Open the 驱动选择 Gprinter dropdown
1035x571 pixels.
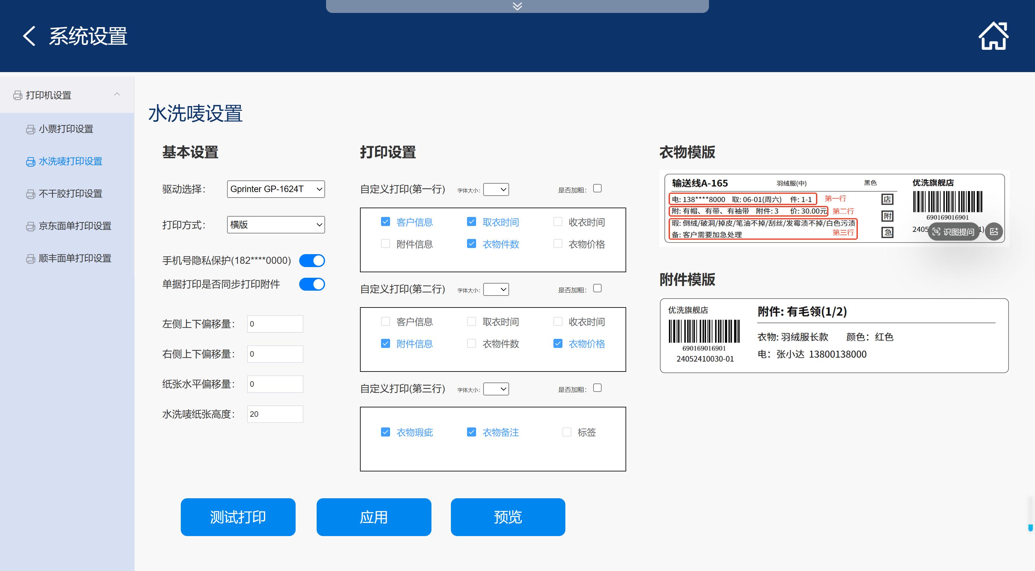tap(276, 189)
